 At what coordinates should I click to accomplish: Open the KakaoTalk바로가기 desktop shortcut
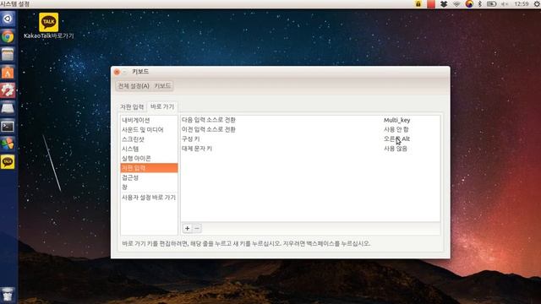point(49,26)
